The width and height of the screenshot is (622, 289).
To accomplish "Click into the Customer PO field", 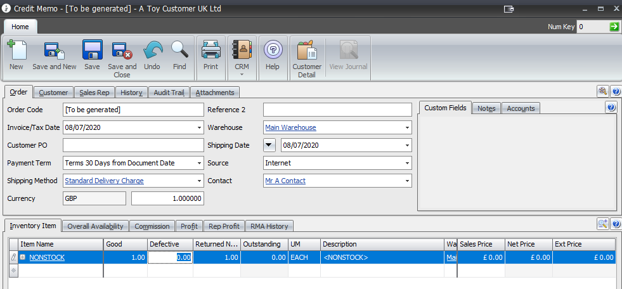I will tap(133, 145).
